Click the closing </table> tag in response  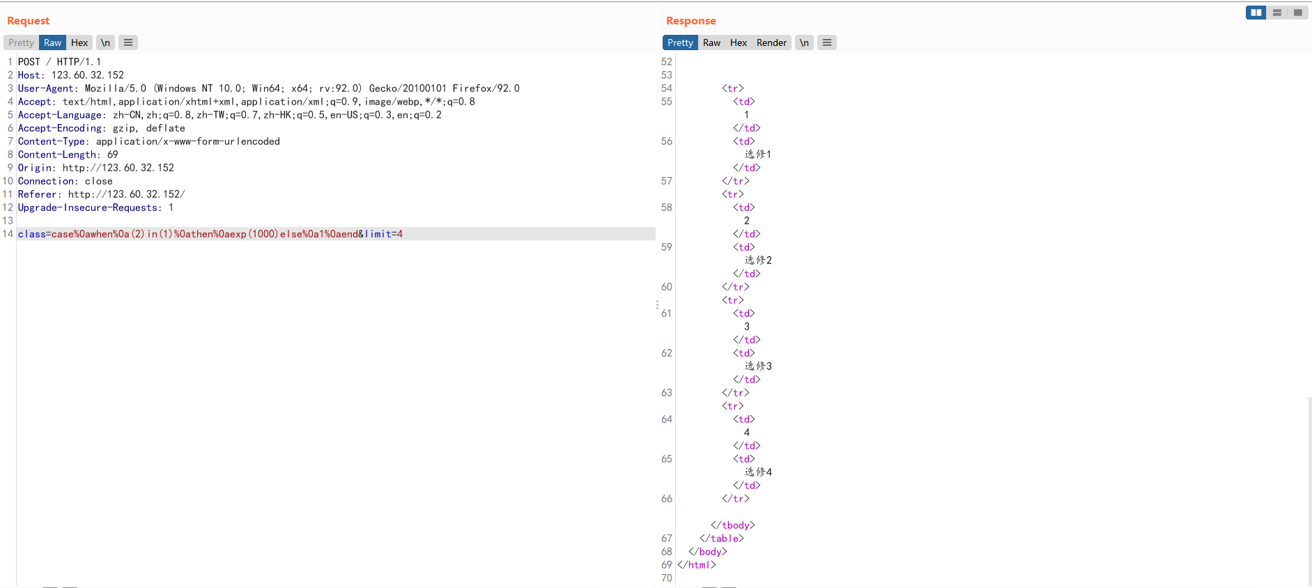point(722,539)
